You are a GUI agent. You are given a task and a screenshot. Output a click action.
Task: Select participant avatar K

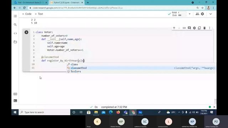[97, 122]
